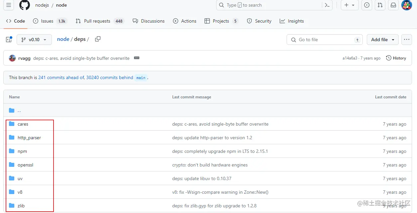This screenshot has height=213, width=417.
Task: Switch to the Security tab
Action: [259, 21]
